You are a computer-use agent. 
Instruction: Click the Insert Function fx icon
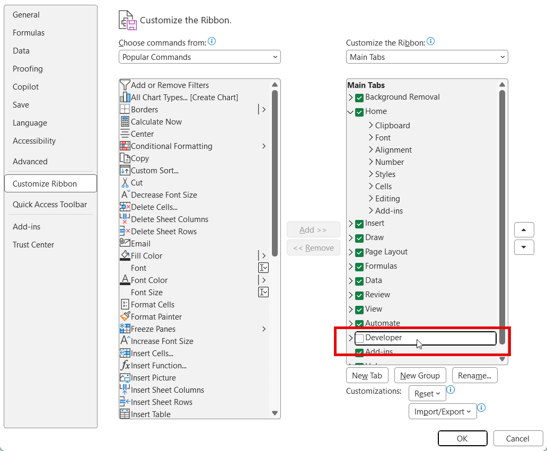coord(125,366)
